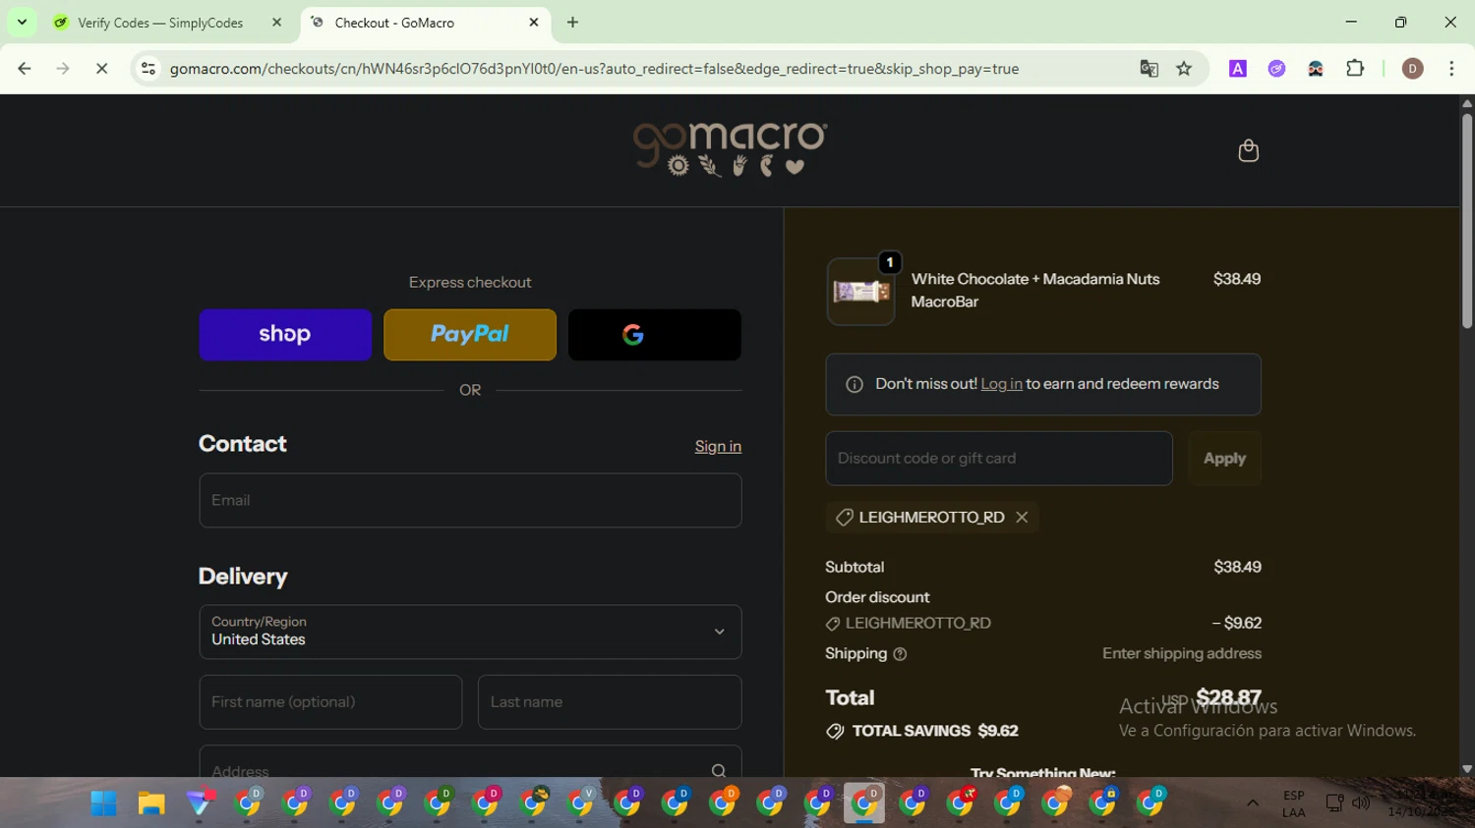Click the Total Savings $9.62 text
The image size is (1475, 828).
click(x=935, y=732)
